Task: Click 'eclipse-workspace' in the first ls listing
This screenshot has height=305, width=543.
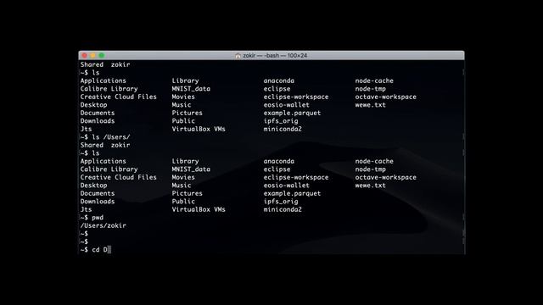Action: click(x=296, y=97)
